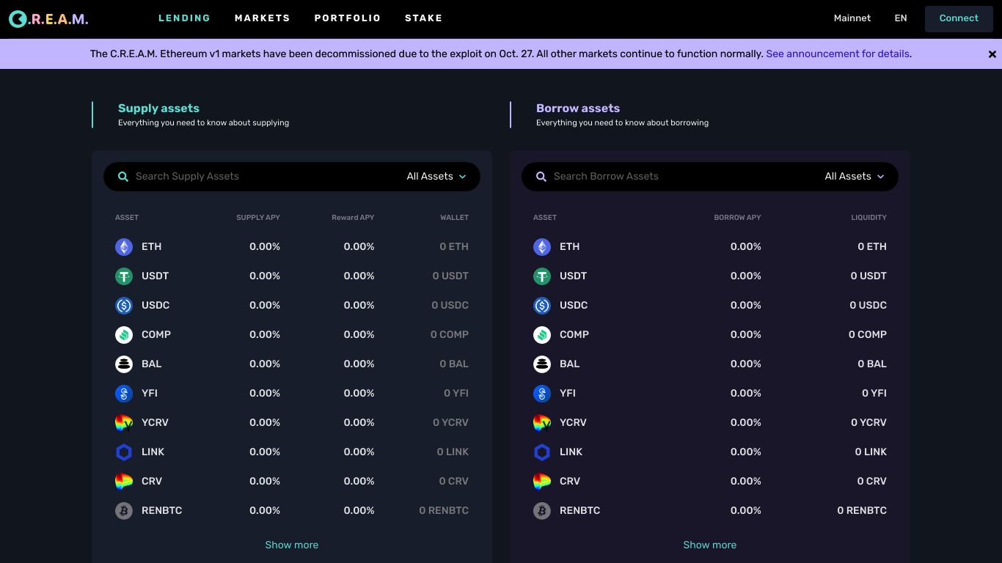Click the supply search magnifier icon
The height and width of the screenshot is (563, 1002).
pyautogui.click(x=123, y=177)
